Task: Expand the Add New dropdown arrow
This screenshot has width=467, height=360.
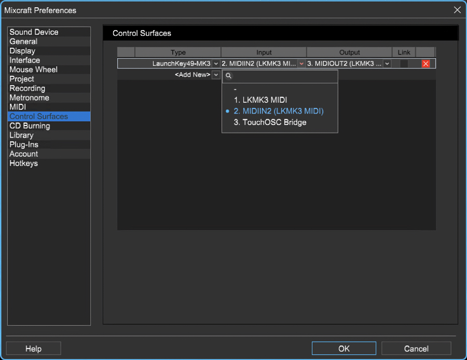Action: (x=216, y=75)
